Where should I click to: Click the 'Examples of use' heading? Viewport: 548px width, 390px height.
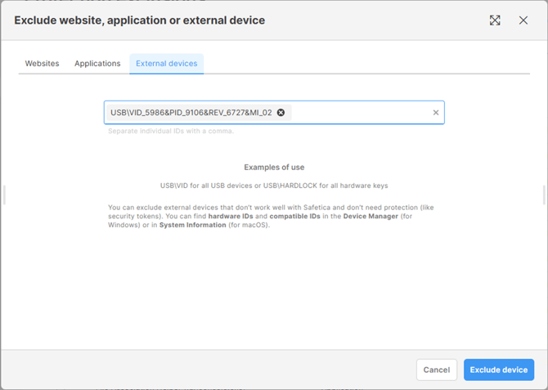coord(274,167)
